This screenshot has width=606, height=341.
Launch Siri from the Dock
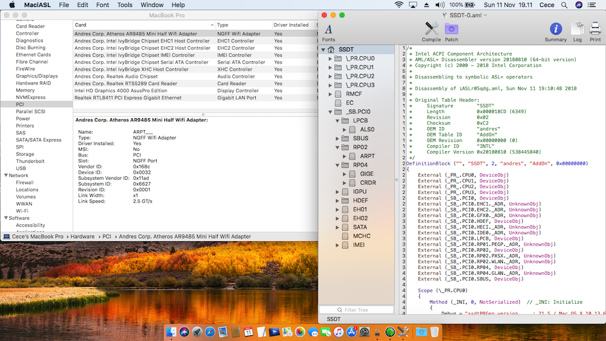click(184, 332)
